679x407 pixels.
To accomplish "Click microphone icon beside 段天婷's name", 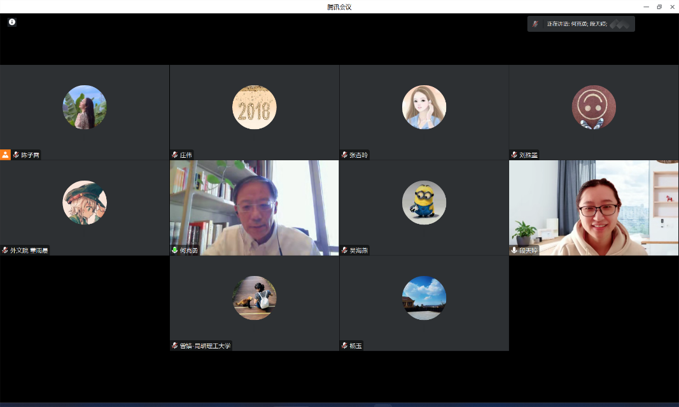I will pos(514,251).
